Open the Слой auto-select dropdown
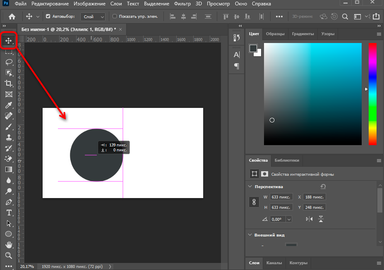 pos(93,17)
